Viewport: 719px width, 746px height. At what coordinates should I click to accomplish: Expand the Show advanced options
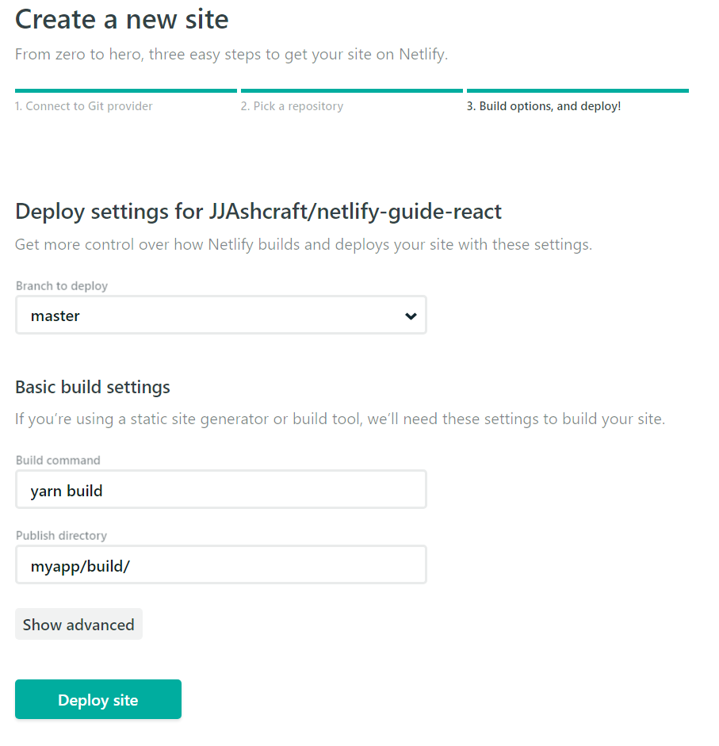pyautogui.click(x=78, y=625)
